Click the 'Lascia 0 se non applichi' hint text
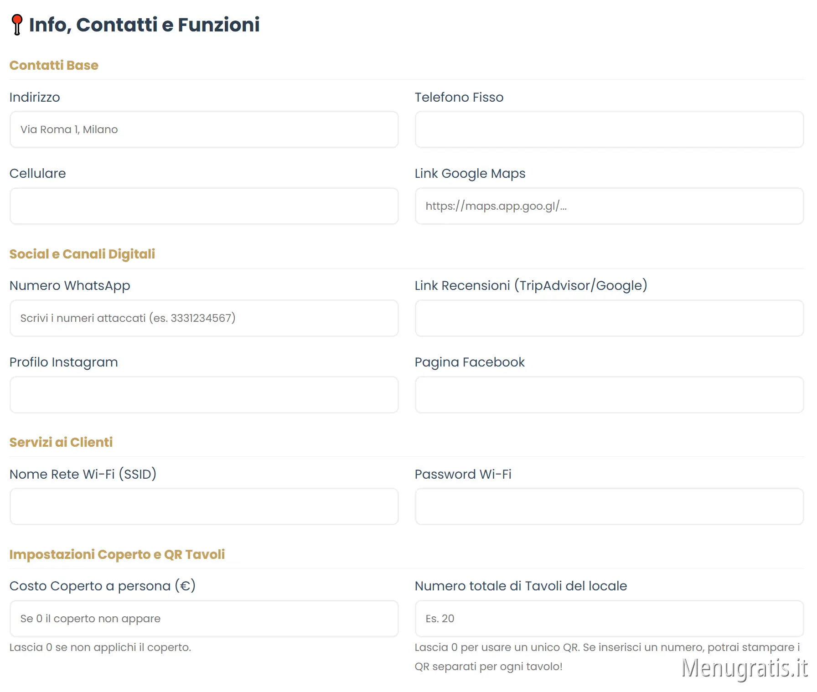The height and width of the screenshot is (692, 817). pos(100,647)
